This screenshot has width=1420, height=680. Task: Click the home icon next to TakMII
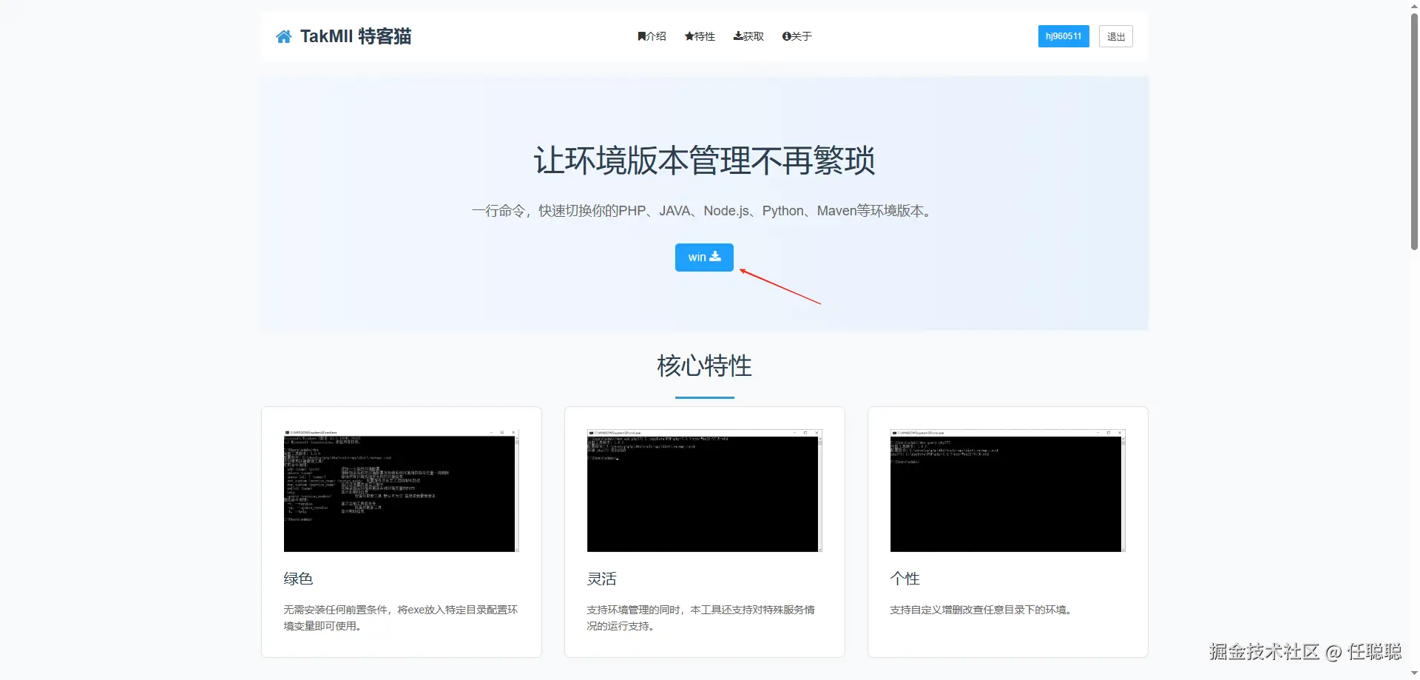pos(283,36)
